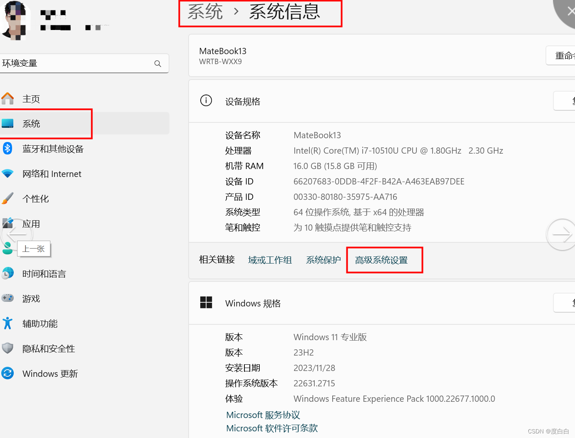
Task: Click the WRTB-WXX9 model text
Action: (220, 62)
